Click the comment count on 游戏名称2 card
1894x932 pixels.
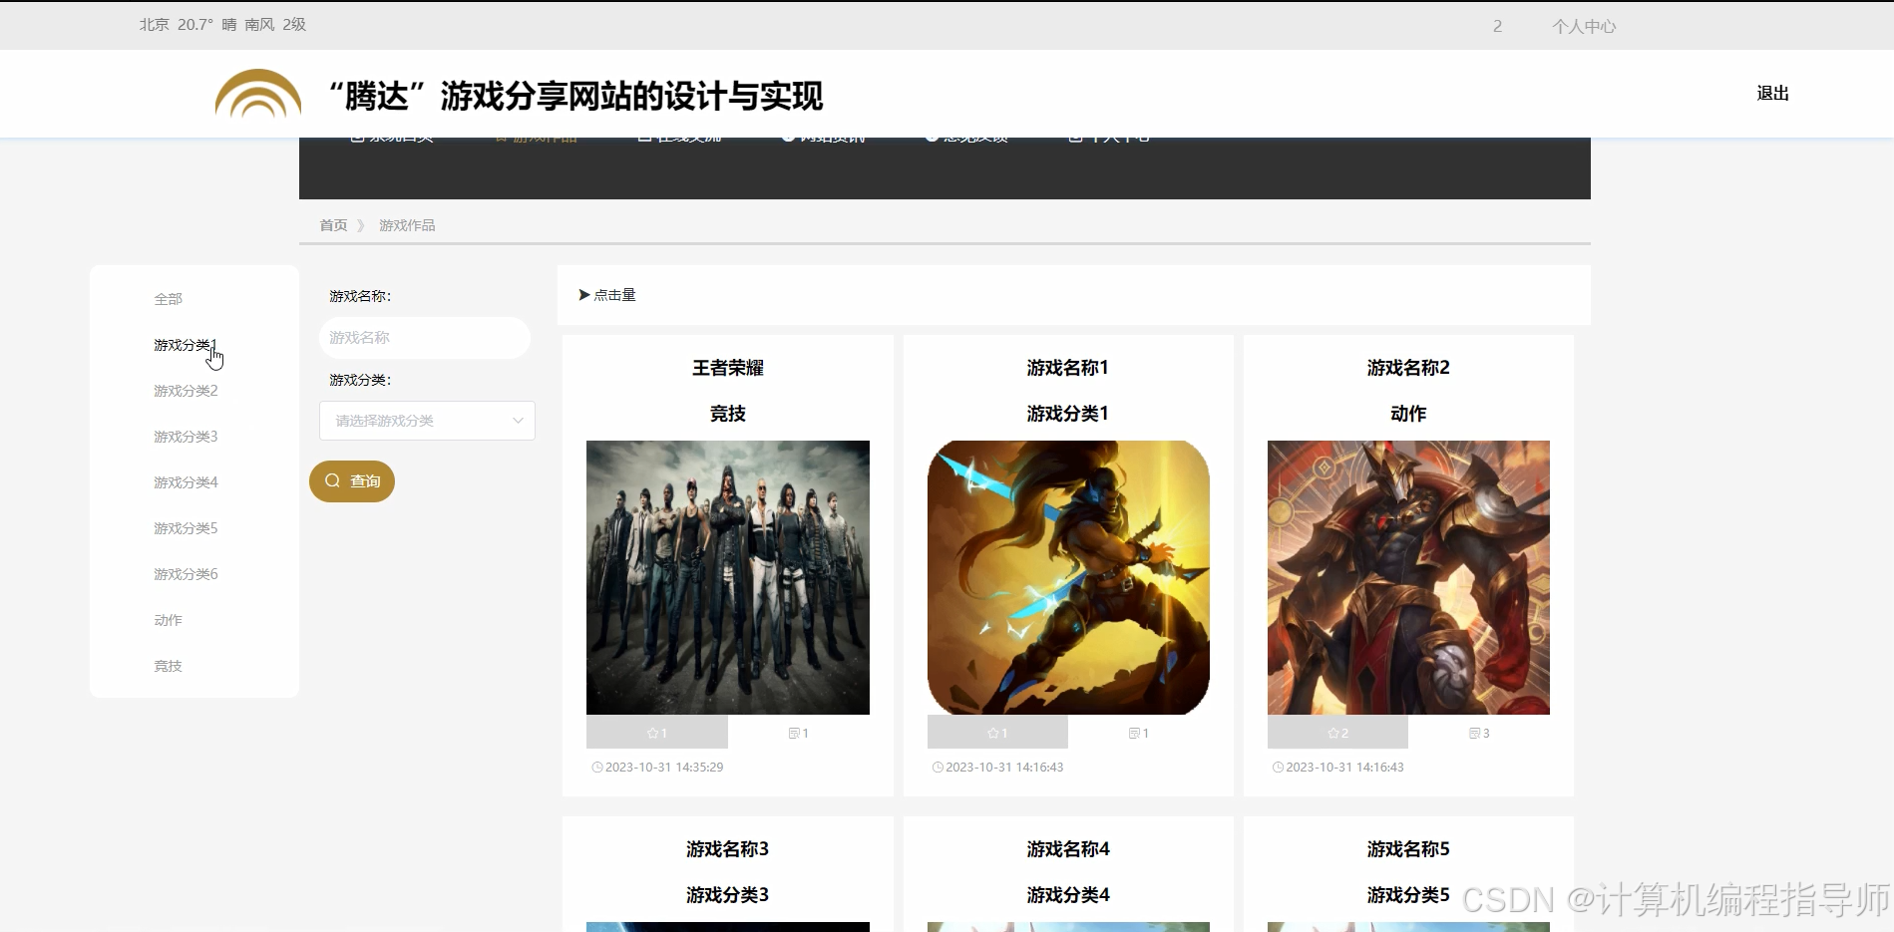pos(1479,733)
